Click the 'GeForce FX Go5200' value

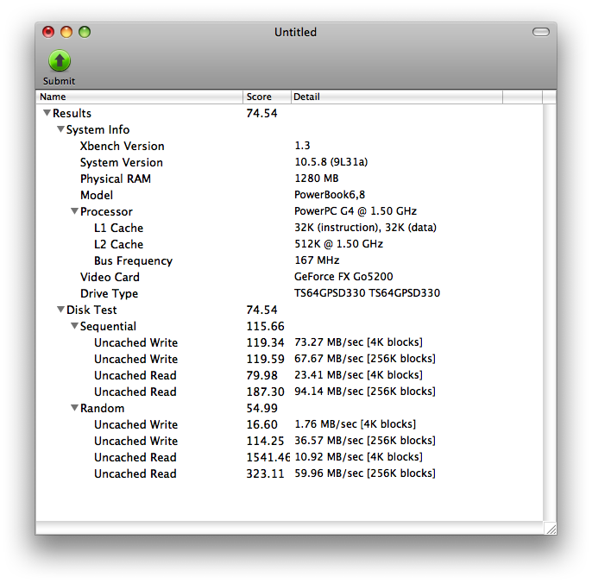pos(343,277)
